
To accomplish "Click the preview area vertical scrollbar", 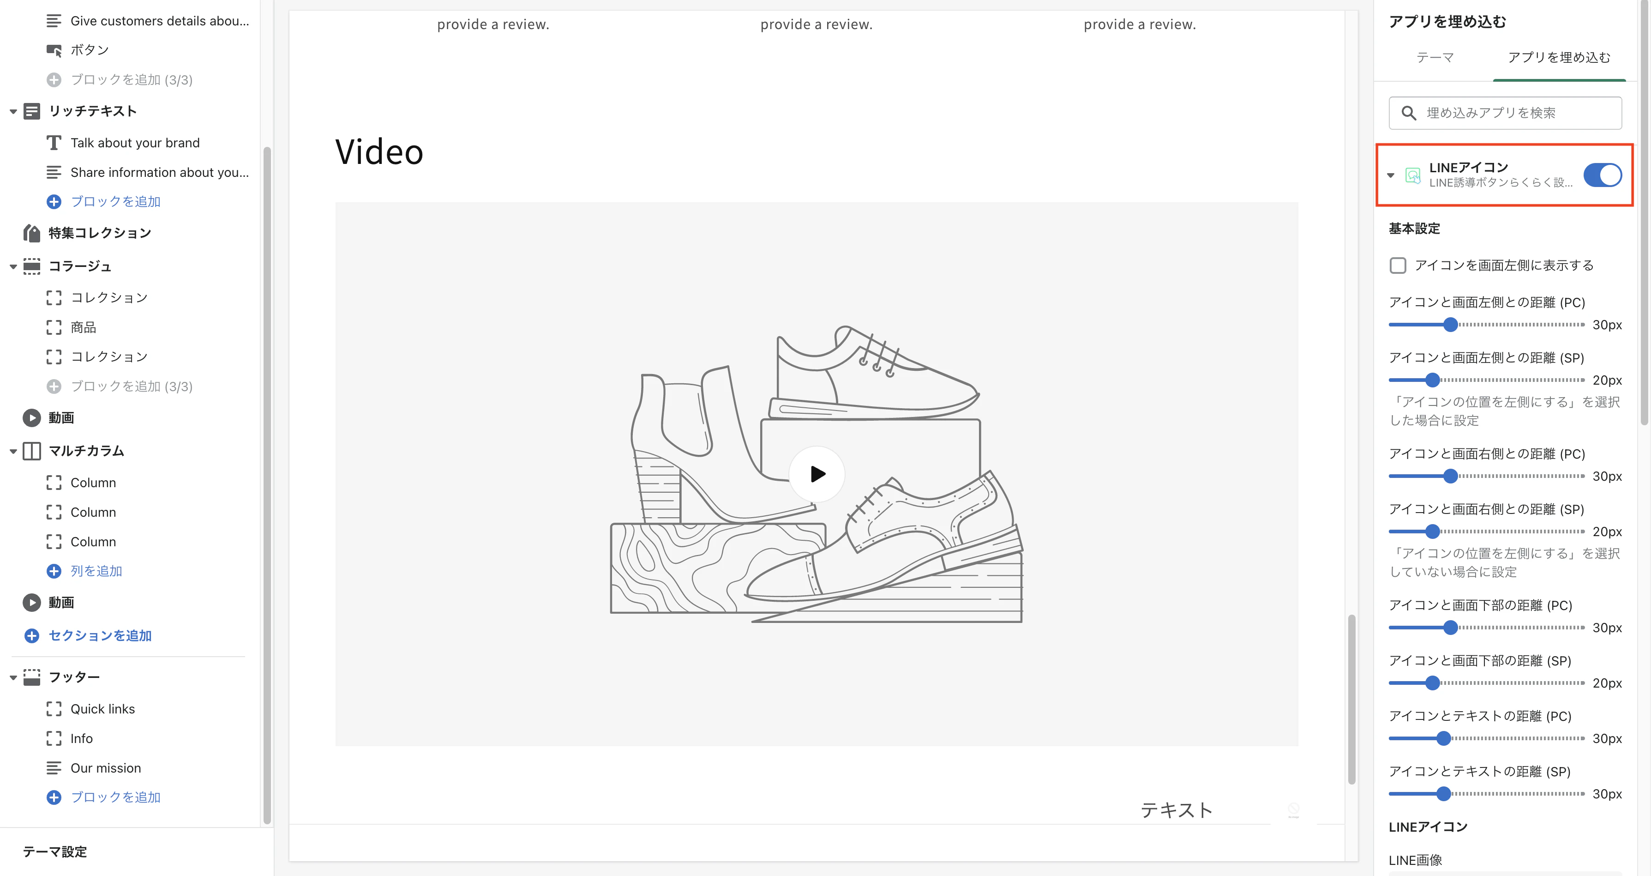I will pyautogui.click(x=1351, y=699).
